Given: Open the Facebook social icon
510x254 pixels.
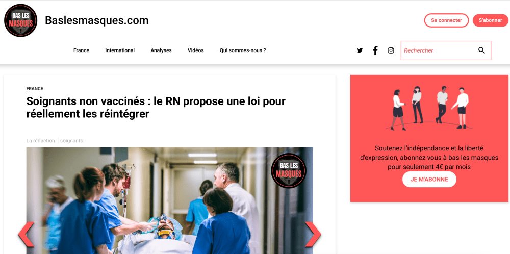Looking at the screenshot, I should (375, 50).
